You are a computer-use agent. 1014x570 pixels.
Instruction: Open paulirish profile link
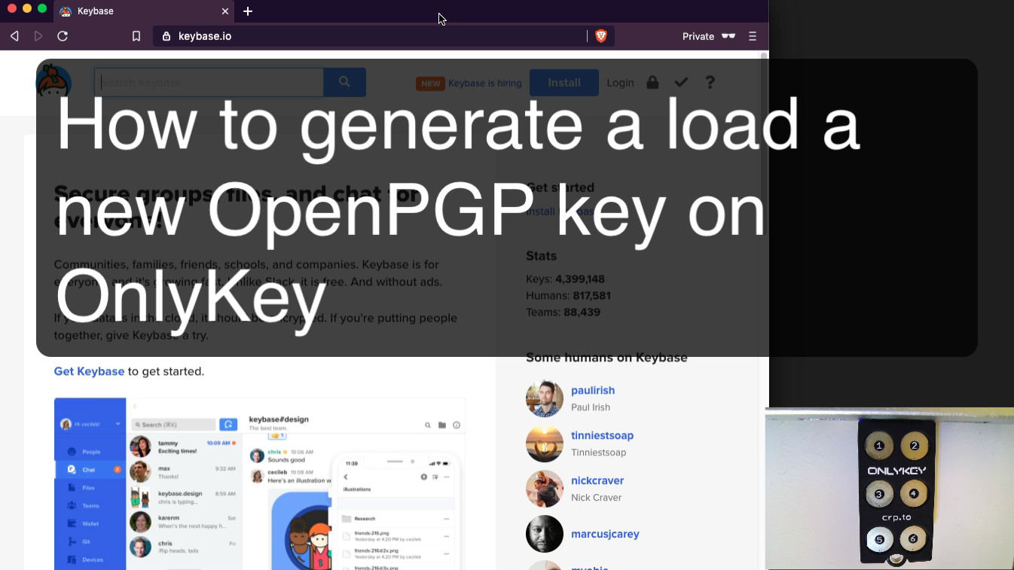coord(593,390)
